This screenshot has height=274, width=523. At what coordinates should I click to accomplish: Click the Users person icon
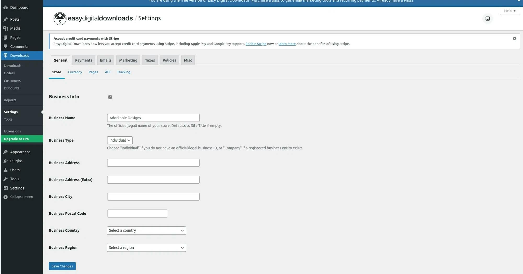(5, 170)
